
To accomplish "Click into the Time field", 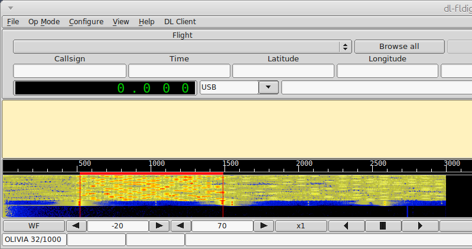I will pyautogui.click(x=179, y=71).
